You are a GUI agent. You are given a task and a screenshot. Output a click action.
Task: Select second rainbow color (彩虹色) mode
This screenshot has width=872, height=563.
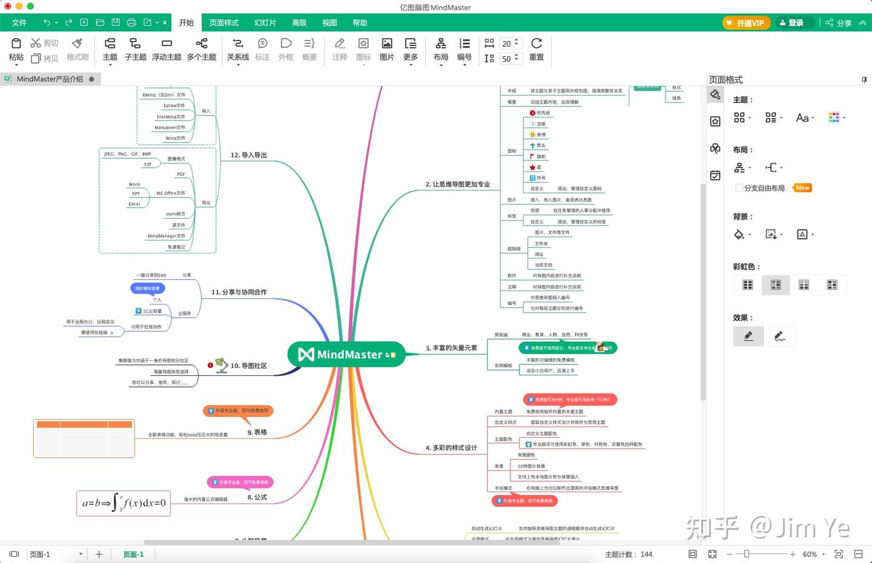[x=776, y=285]
